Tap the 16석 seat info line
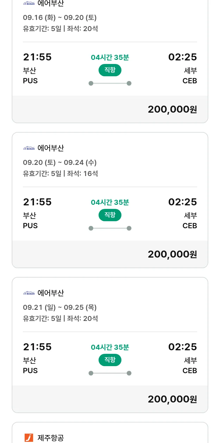The height and width of the screenshot is (443, 220). click(60, 174)
